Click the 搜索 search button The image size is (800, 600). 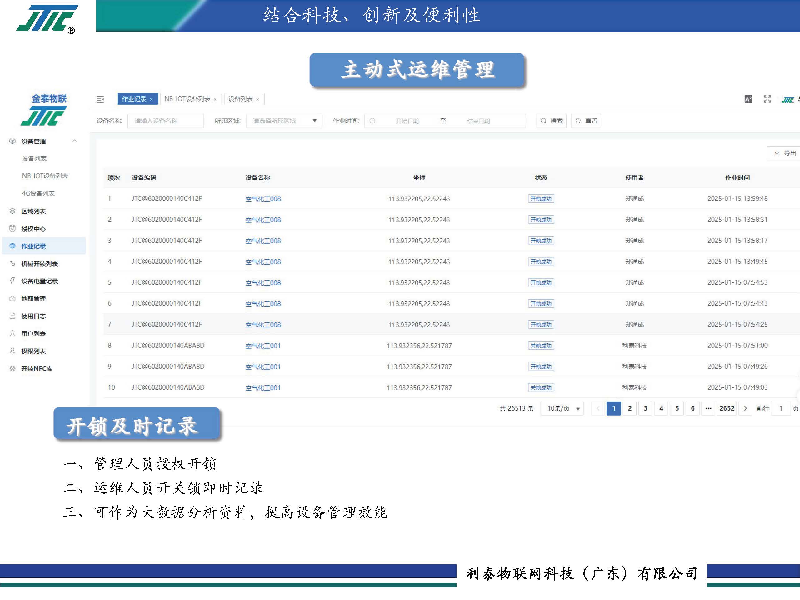coord(552,121)
